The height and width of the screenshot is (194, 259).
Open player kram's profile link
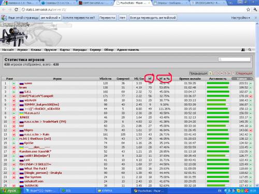click(x=23, y=87)
